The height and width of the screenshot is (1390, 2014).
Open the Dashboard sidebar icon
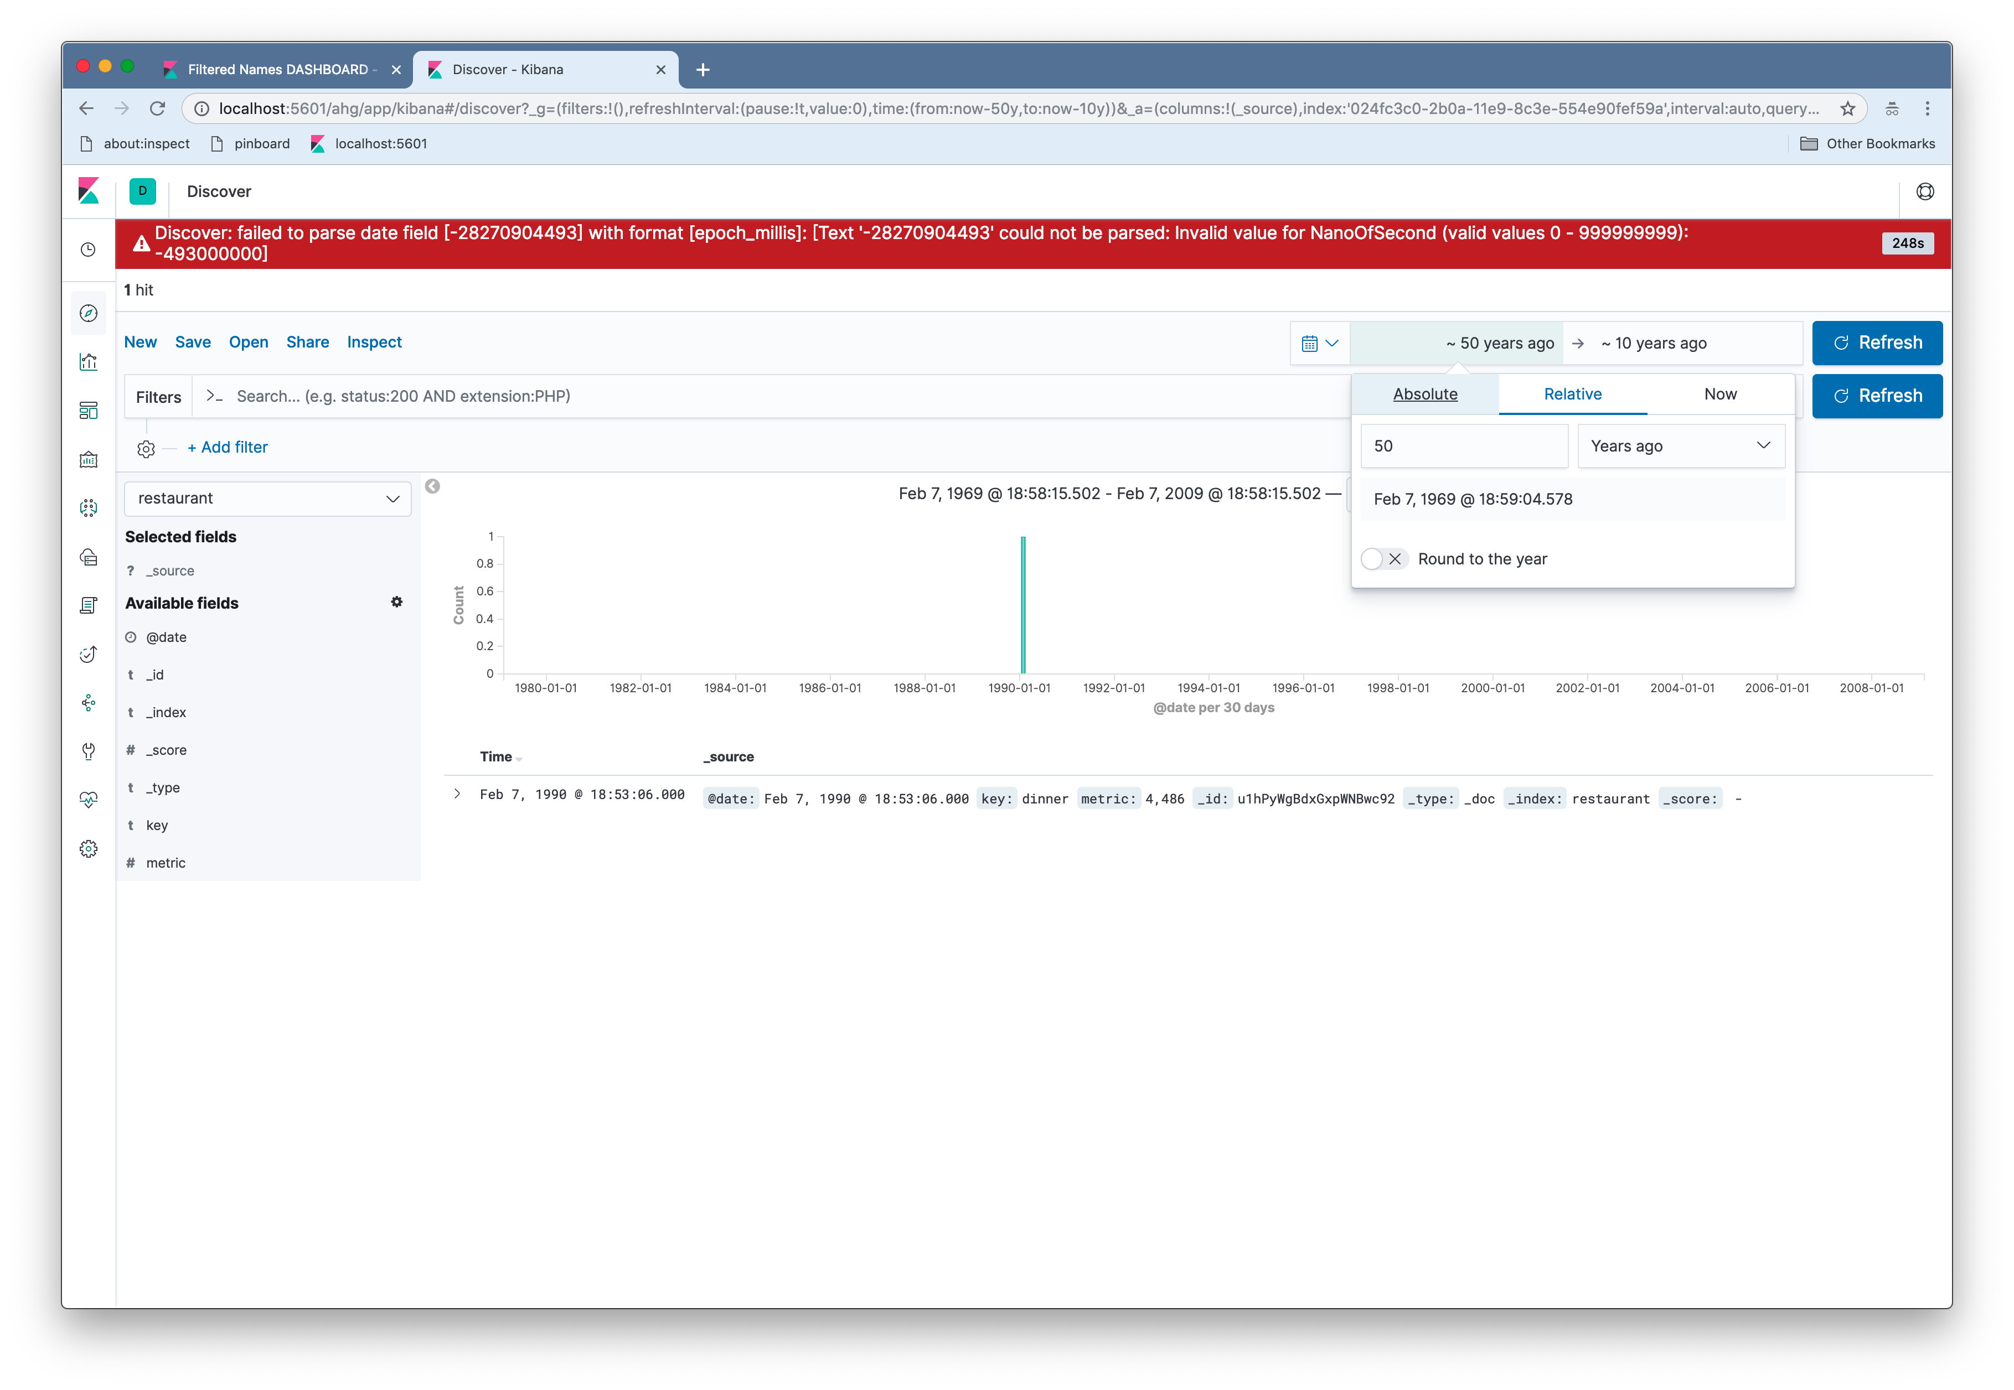click(88, 410)
